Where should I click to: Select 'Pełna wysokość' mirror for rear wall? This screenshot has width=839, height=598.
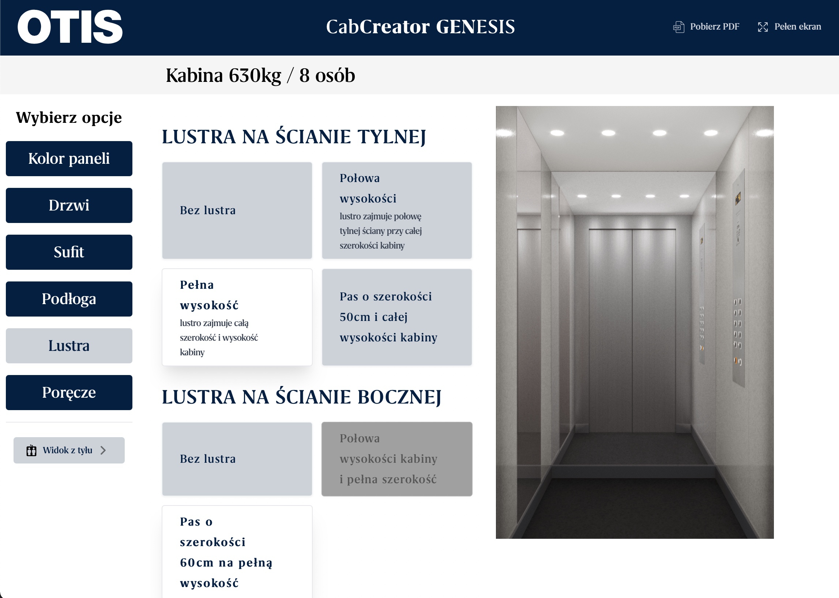click(x=237, y=317)
